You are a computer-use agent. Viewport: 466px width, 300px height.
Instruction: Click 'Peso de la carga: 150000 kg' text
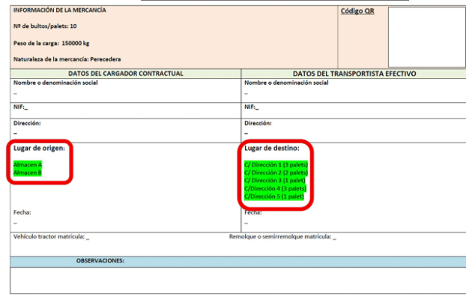pyautogui.click(x=51, y=43)
